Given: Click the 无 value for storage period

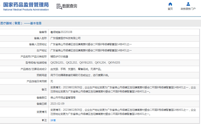Looking at the screenshot, I should tap(52, 81).
